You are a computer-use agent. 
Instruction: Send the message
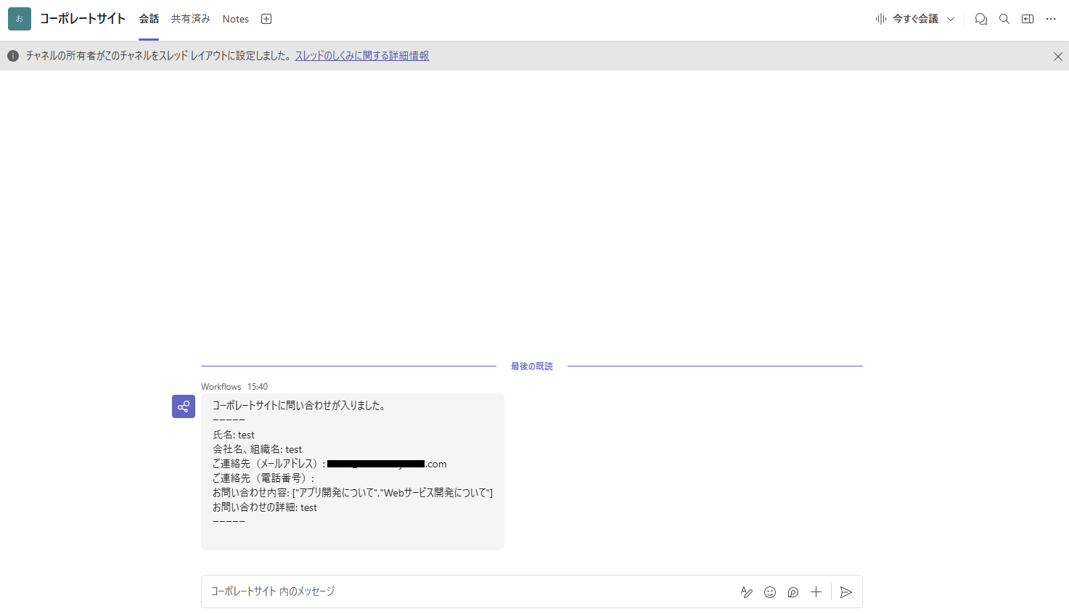[845, 592]
